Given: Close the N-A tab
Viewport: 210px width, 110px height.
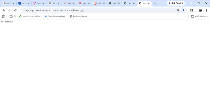Looking at the screenshot, I should coord(89,3).
